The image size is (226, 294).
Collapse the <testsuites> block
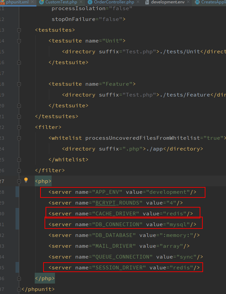coord(19,30)
